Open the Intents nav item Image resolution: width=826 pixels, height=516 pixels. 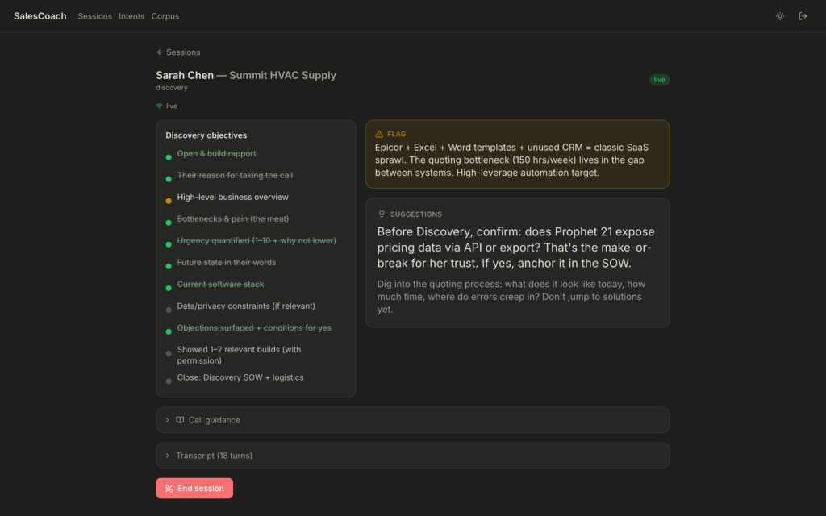(131, 16)
